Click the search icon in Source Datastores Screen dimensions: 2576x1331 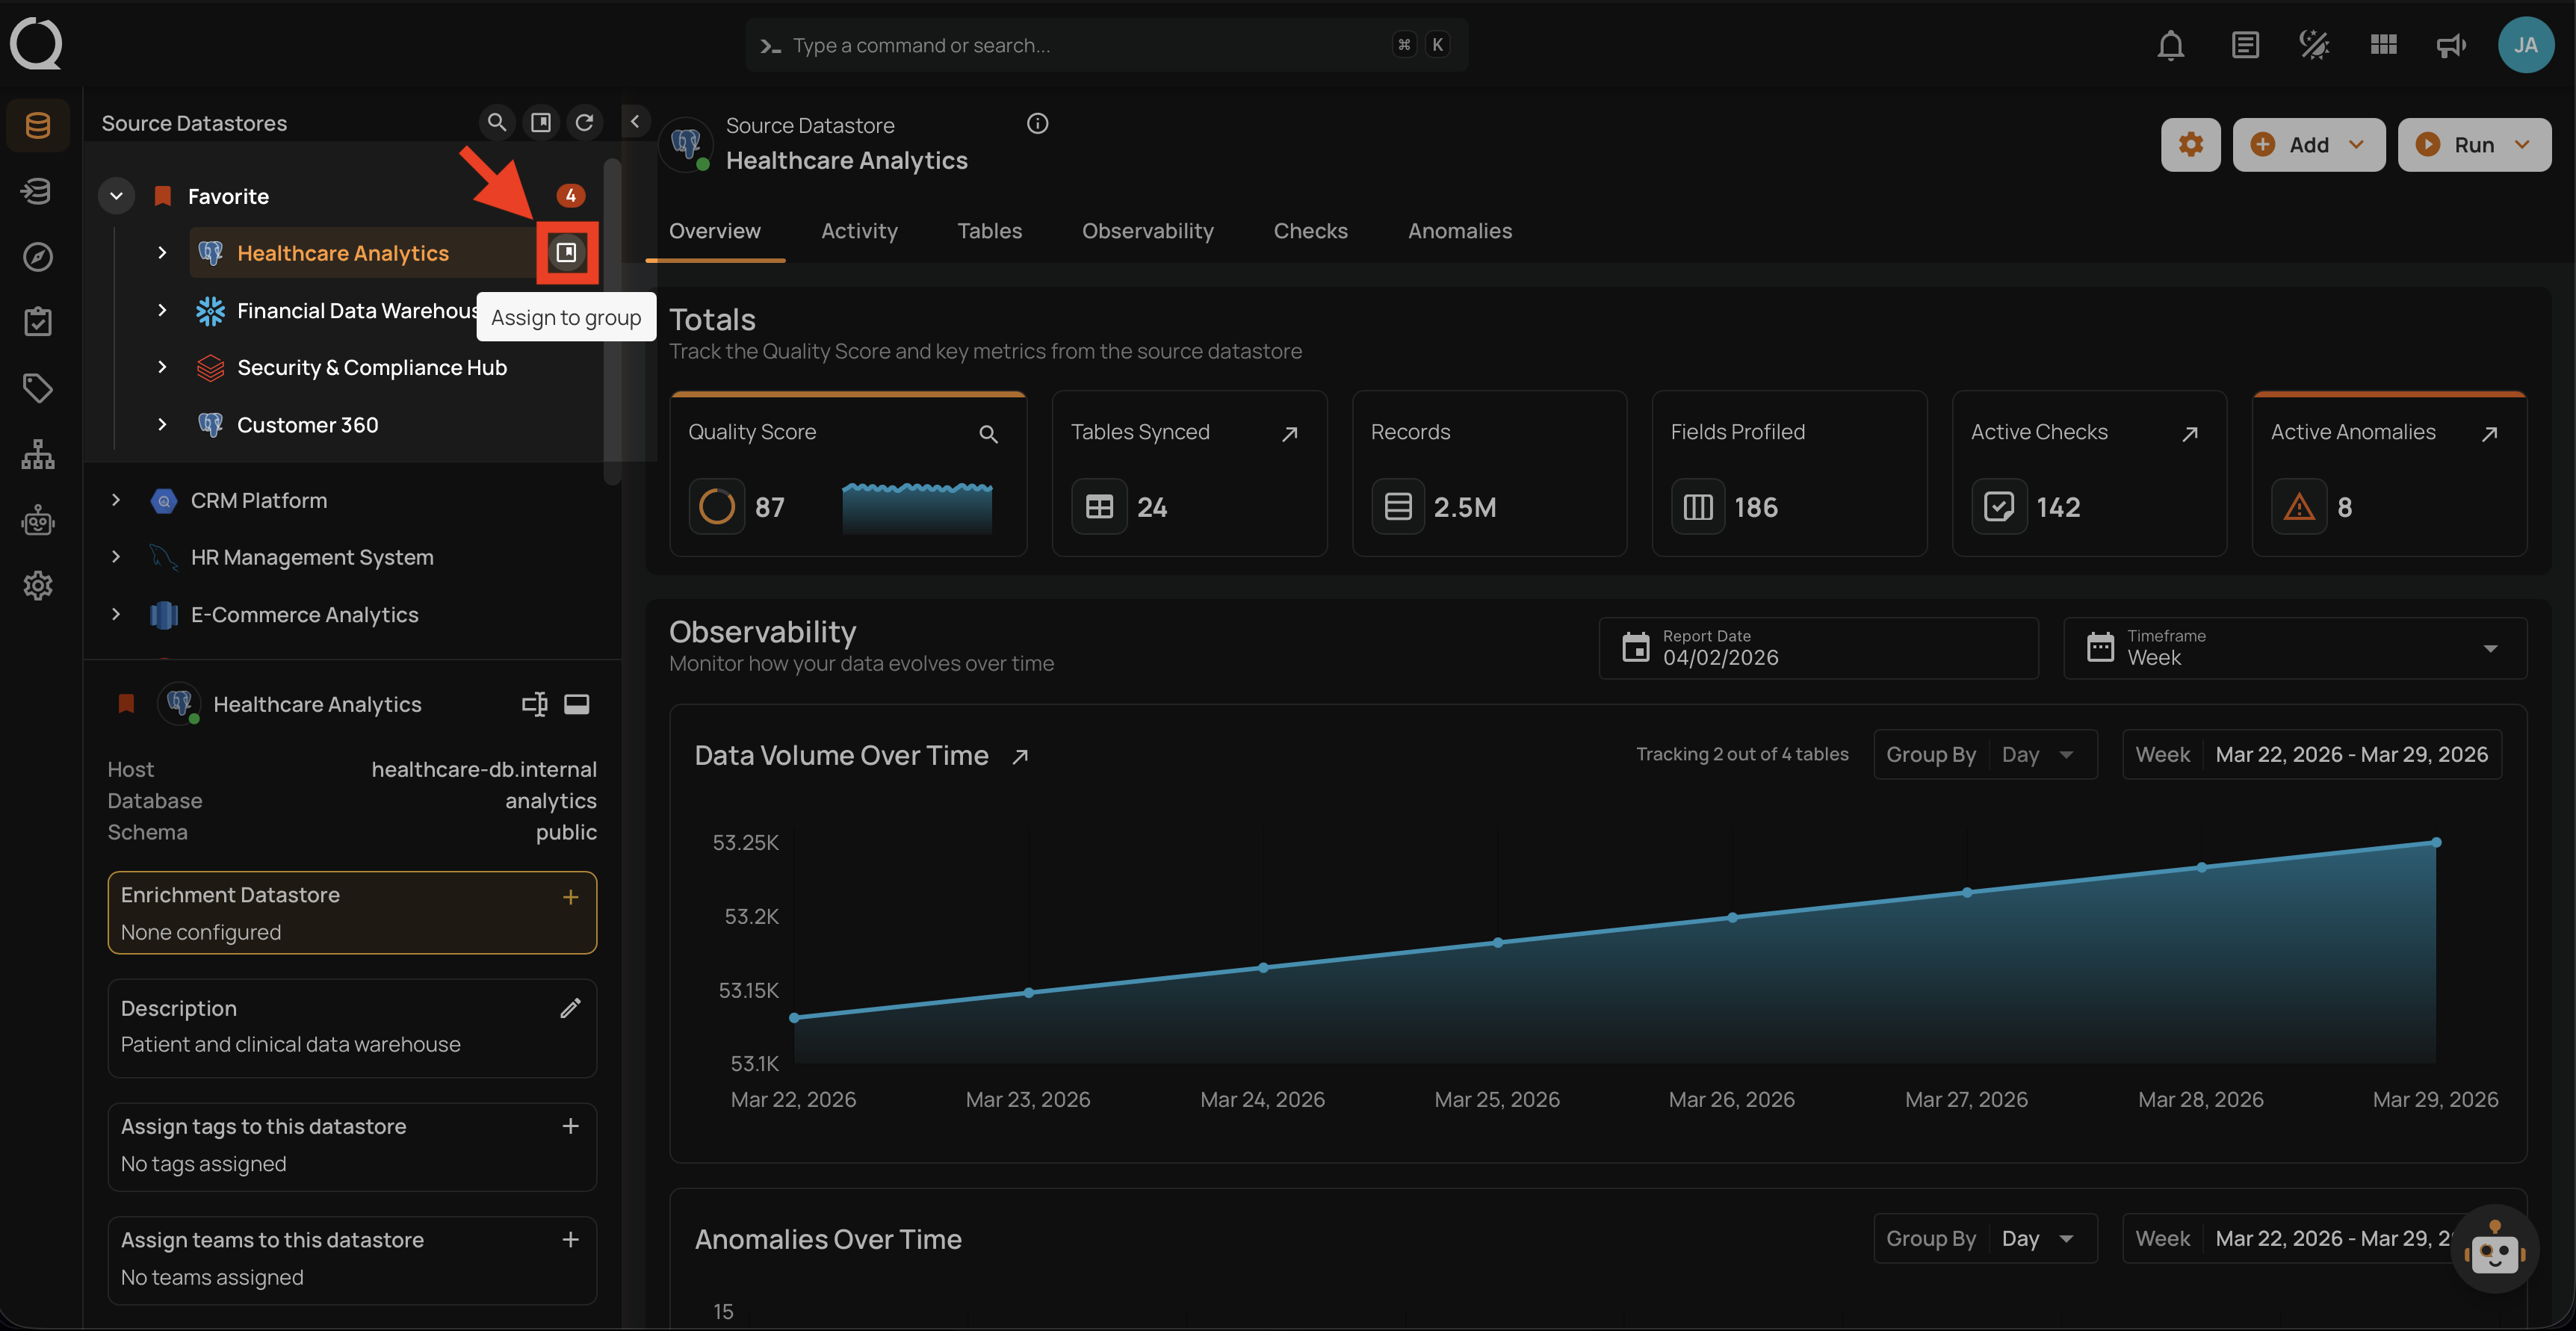point(496,122)
